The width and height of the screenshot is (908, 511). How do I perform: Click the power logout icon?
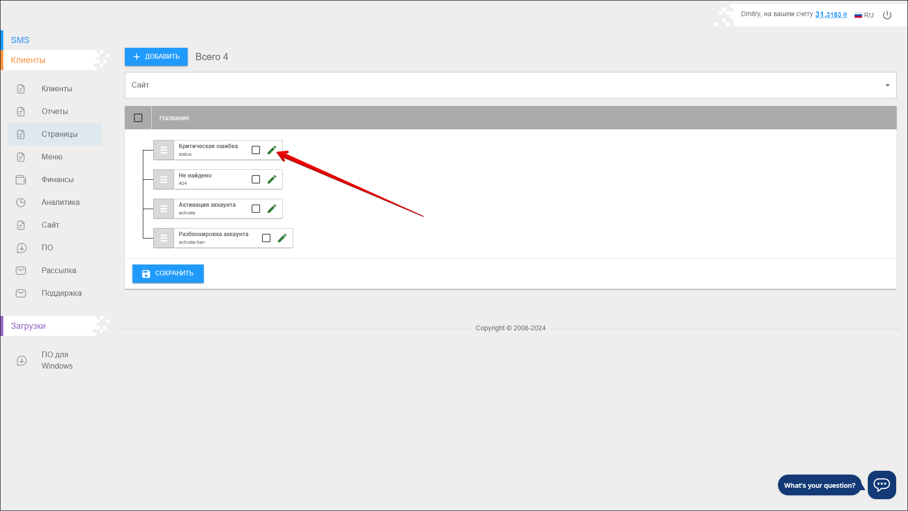click(887, 15)
